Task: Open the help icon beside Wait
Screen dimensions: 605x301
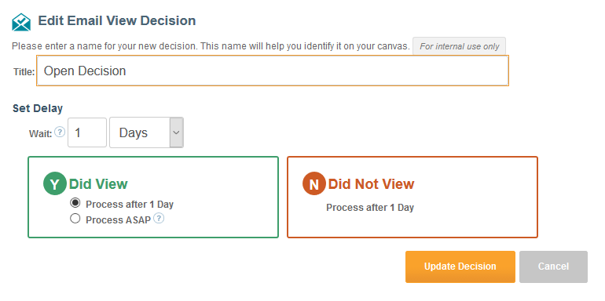Action: tap(60, 132)
